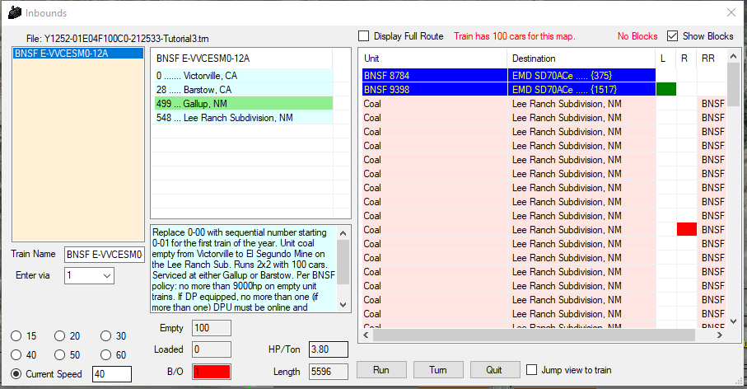This screenshot has height=389, width=747.
Task: Click route header BNSF E-VVCESM0-12A
Action: point(243,59)
